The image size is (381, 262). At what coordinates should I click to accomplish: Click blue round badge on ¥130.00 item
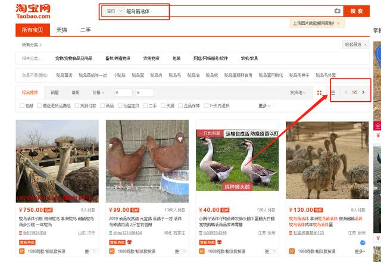(x=363, y=242)
